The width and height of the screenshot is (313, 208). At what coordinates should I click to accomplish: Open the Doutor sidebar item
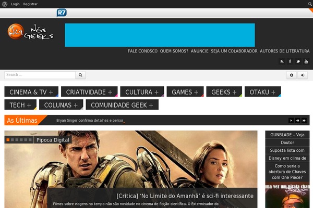287,142
